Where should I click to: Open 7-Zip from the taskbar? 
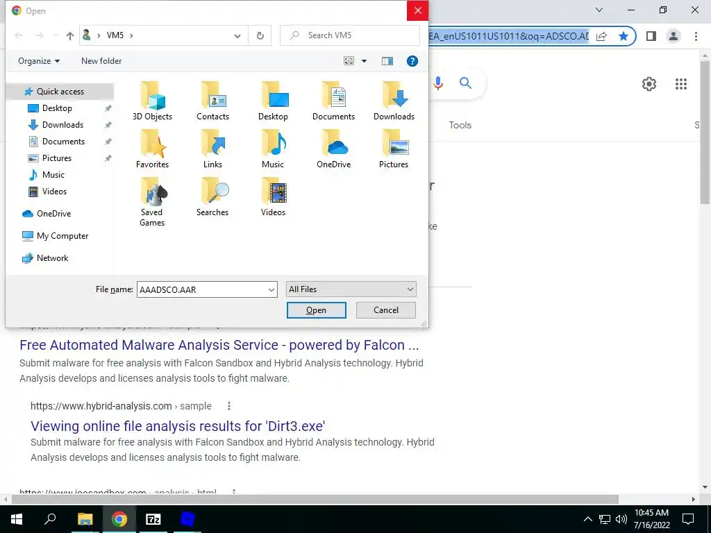[153, 519]
